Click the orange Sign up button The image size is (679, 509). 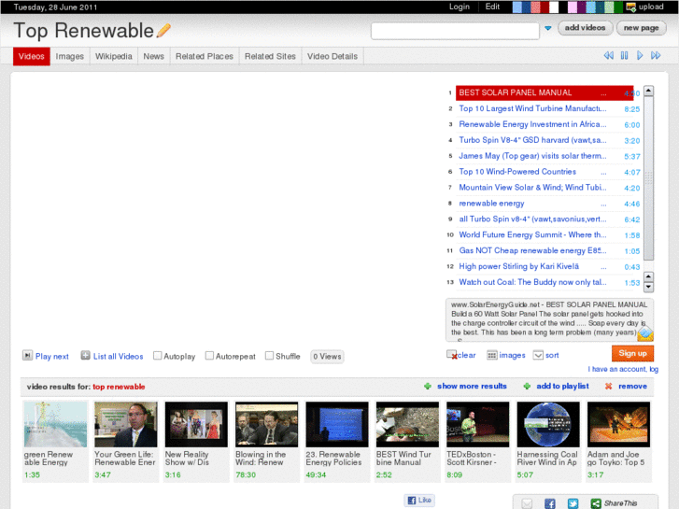632,353
